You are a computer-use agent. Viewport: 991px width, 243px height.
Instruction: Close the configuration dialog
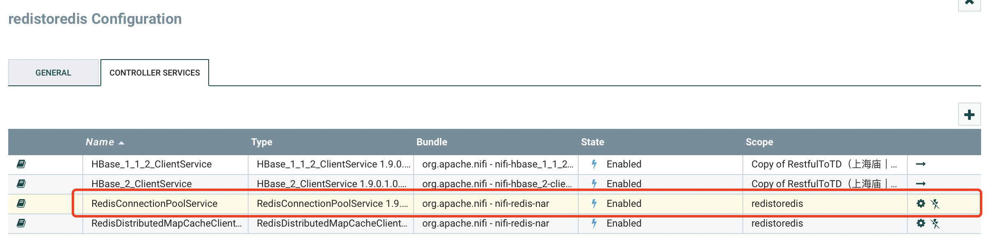pos(970,3)
